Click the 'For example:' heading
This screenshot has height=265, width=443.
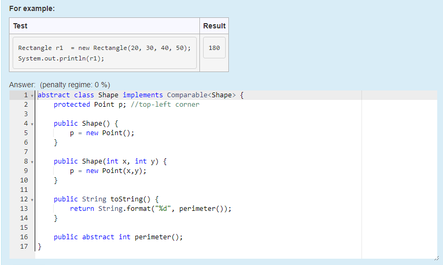click(32, 8)
